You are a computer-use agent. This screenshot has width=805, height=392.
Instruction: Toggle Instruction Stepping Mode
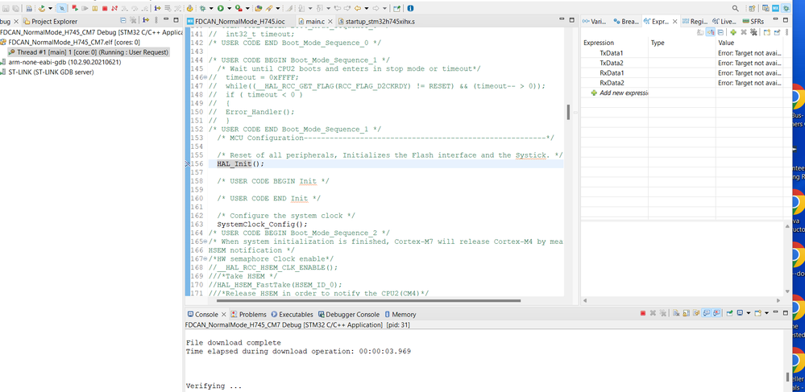coord(157,8)
